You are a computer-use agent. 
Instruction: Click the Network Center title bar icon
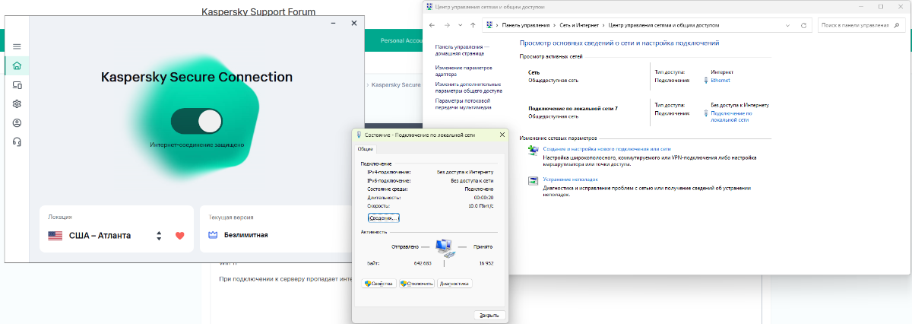pos(431,7)
